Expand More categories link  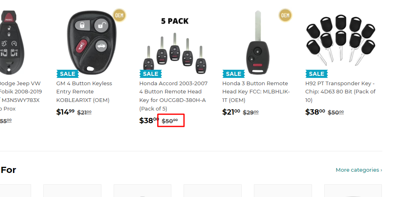click(x=359, y=170)
